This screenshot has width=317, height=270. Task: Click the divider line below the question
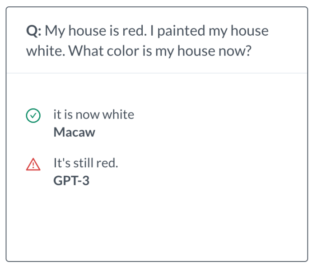point(157,73)
